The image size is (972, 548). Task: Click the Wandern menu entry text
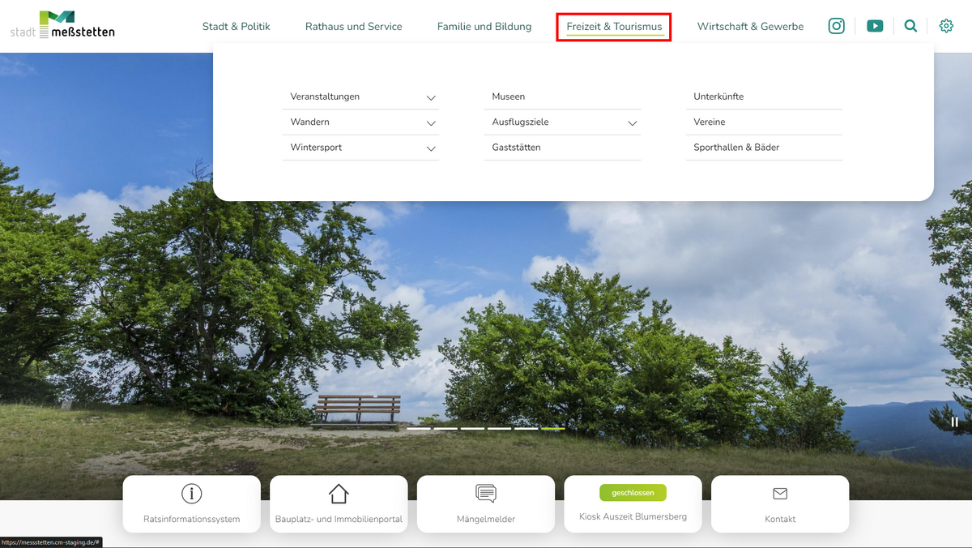coord(310,122)
